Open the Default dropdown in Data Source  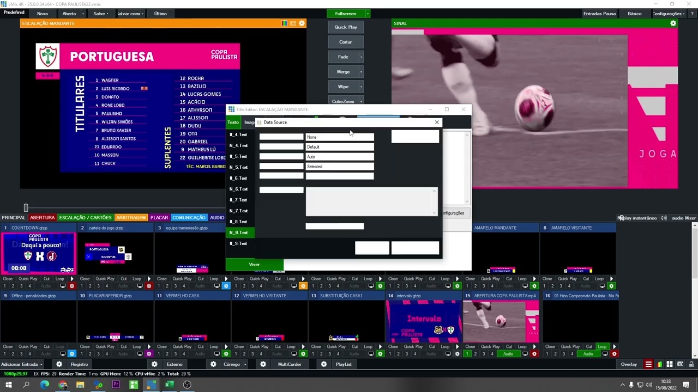[340, 147]
